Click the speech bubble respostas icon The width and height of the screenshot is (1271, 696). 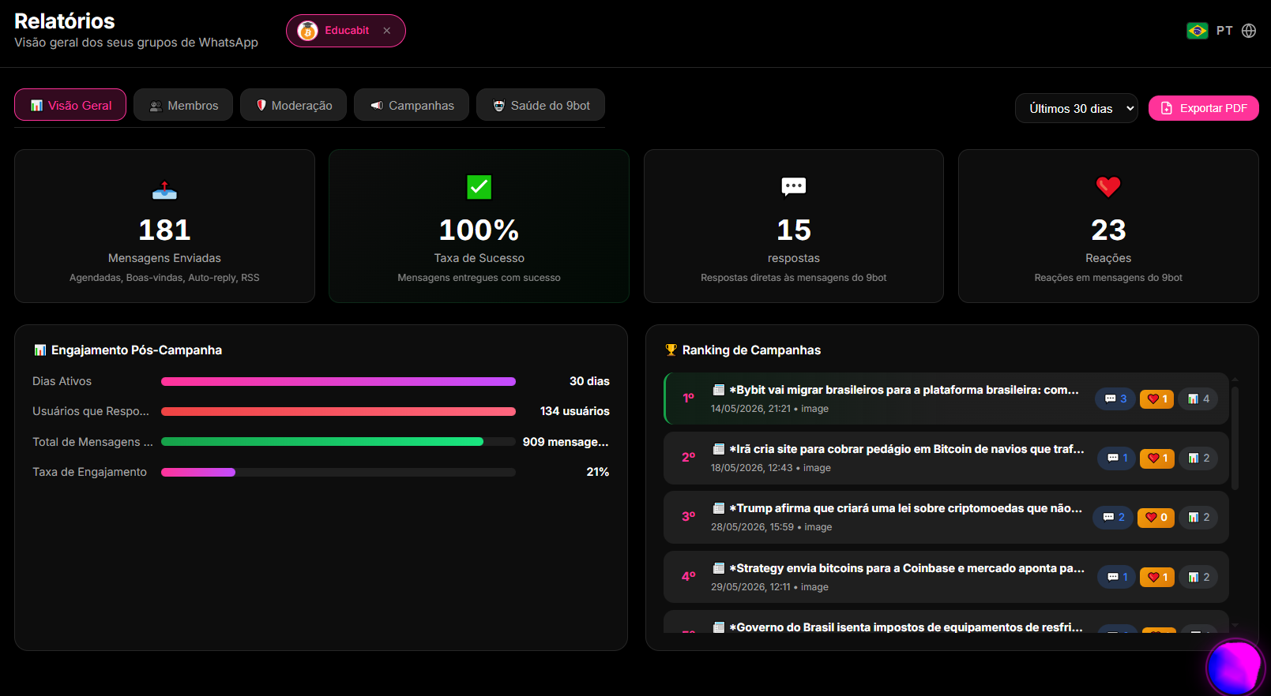[x=794, y=186]
